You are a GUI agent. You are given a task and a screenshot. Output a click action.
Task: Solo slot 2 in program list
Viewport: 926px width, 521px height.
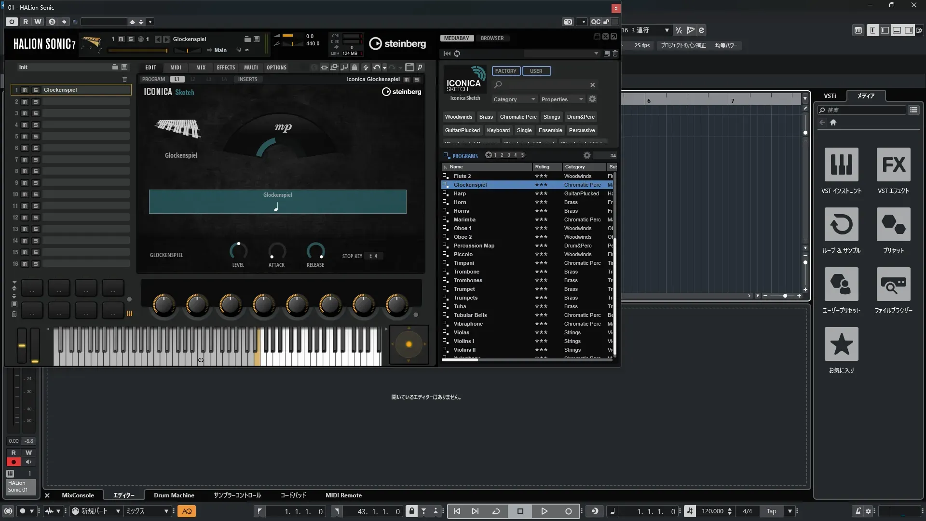click(35, 102)
